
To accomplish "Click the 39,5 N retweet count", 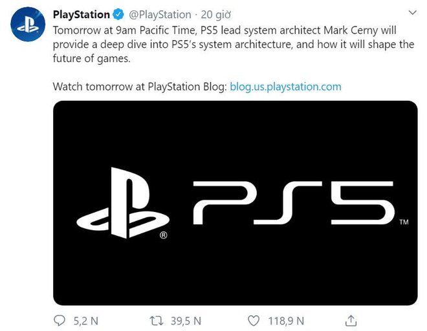I will point(186,321).
